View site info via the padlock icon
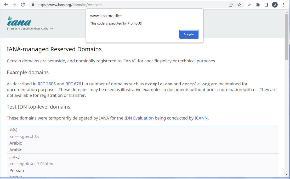Screen dimensions: 290x179 click(33, 5)
